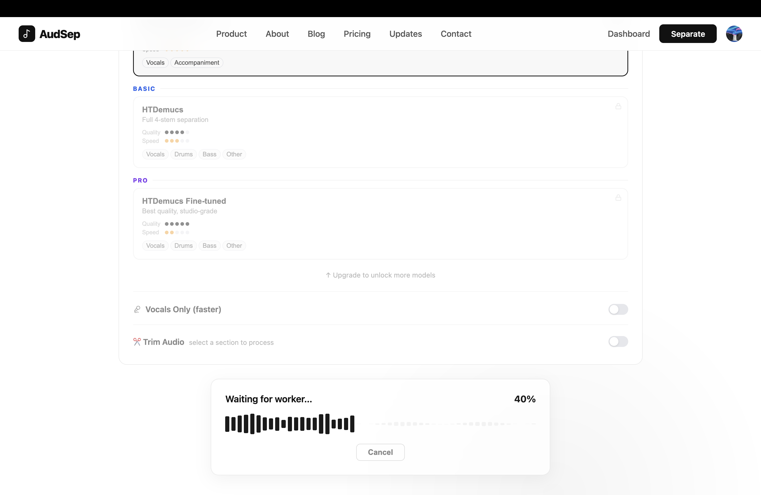The image size is (761, 495).
Task: Click the black Separate button
Action: pos(687,34)
